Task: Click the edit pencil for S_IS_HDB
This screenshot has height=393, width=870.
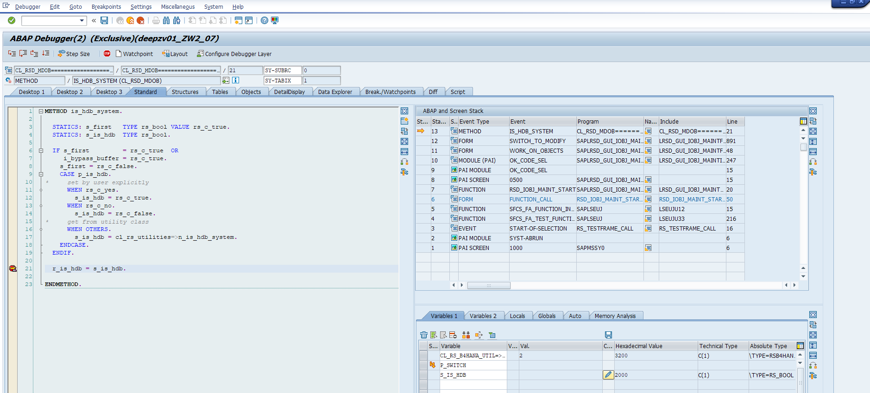Action: click(x=608, y=375)
